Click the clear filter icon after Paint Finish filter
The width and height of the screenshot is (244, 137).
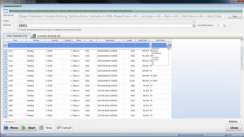coord(170,45)
